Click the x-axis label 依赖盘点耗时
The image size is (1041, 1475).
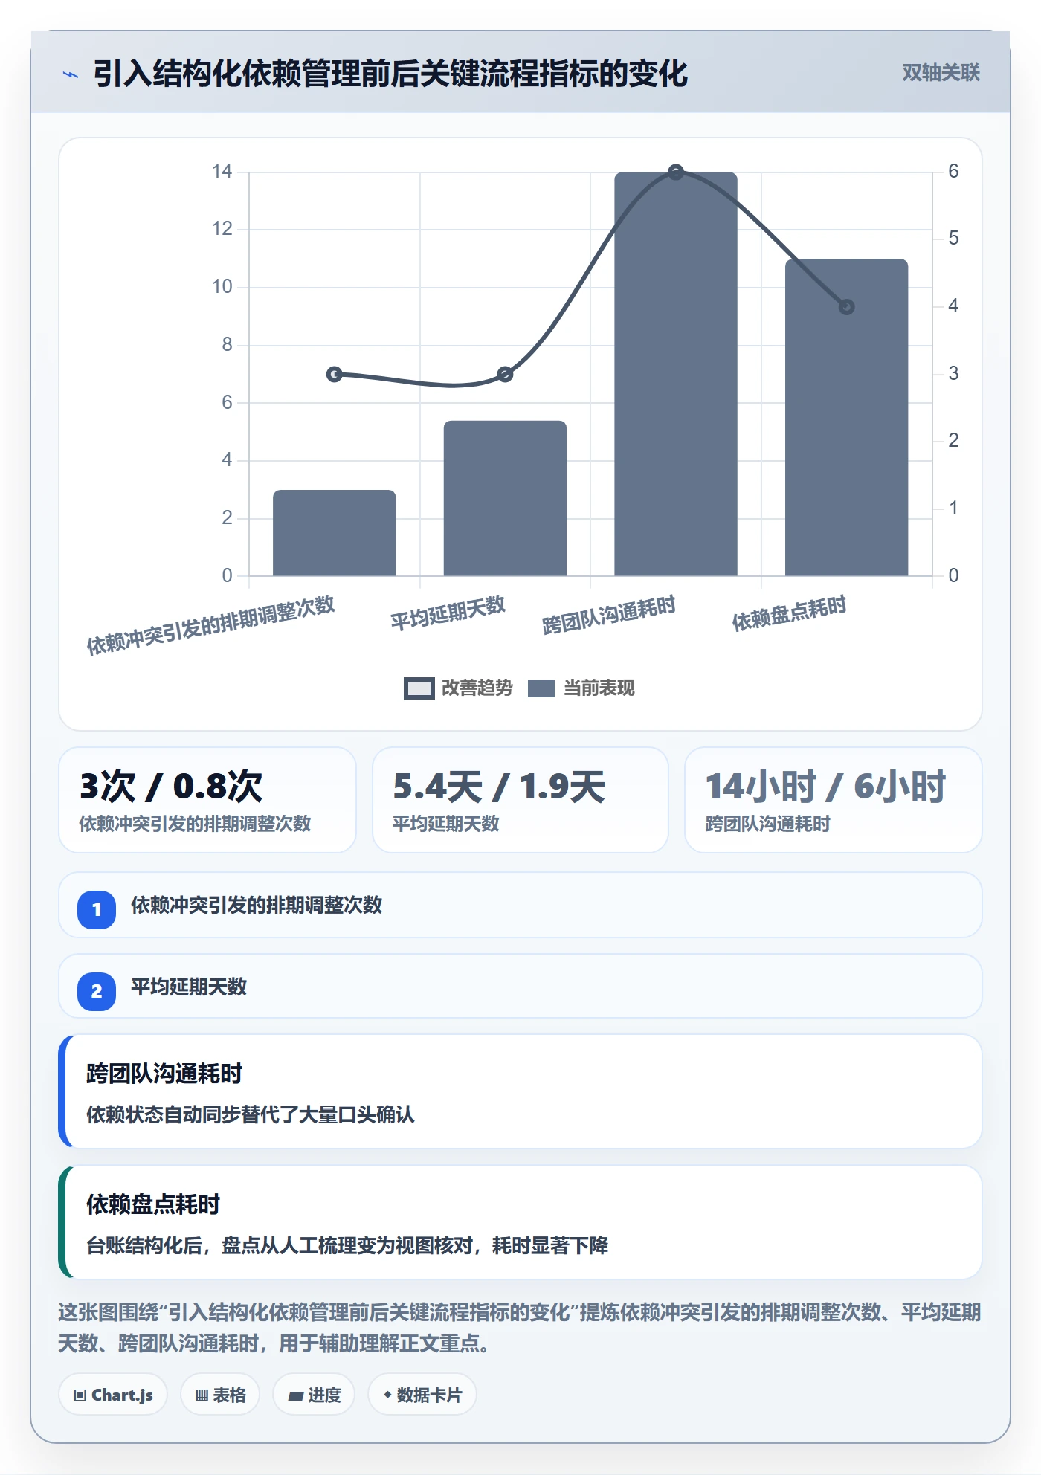(x=790, y=613)
